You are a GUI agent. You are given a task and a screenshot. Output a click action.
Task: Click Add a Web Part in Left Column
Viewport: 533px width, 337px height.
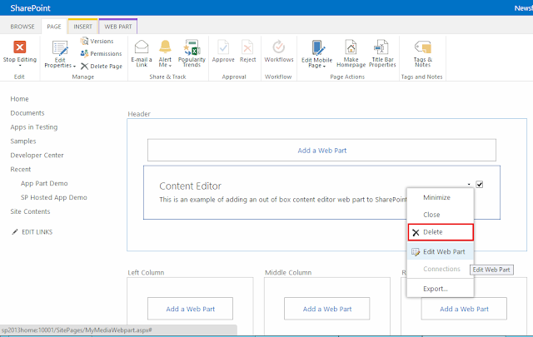click(x=191, y=309)
